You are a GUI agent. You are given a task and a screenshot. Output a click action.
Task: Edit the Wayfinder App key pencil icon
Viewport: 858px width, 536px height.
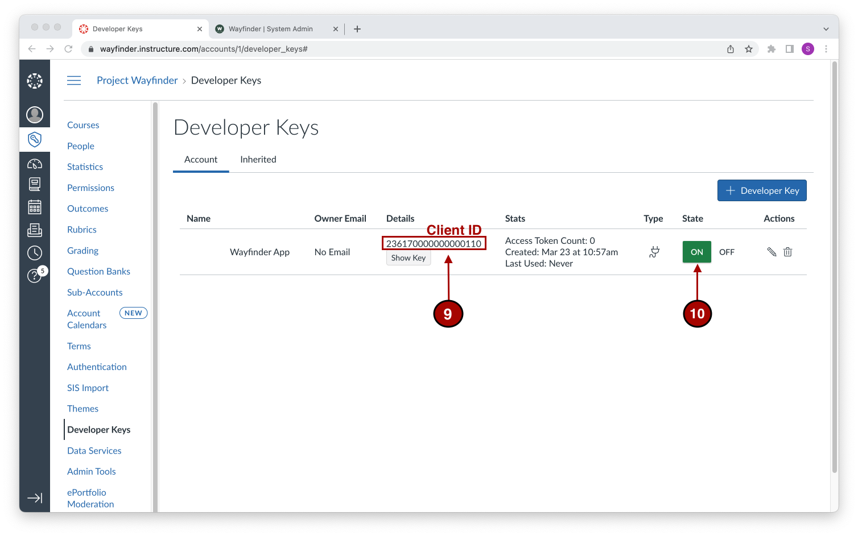[x=772, y=252]
